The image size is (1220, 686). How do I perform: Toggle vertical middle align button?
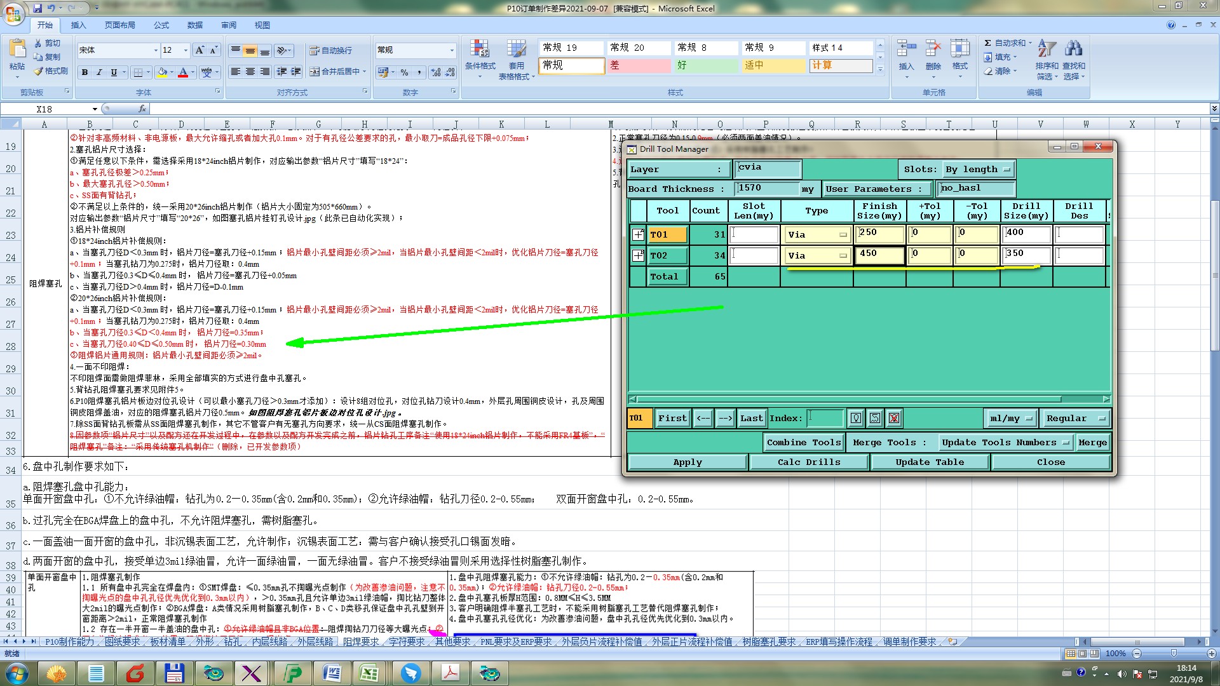coord(250,50)
